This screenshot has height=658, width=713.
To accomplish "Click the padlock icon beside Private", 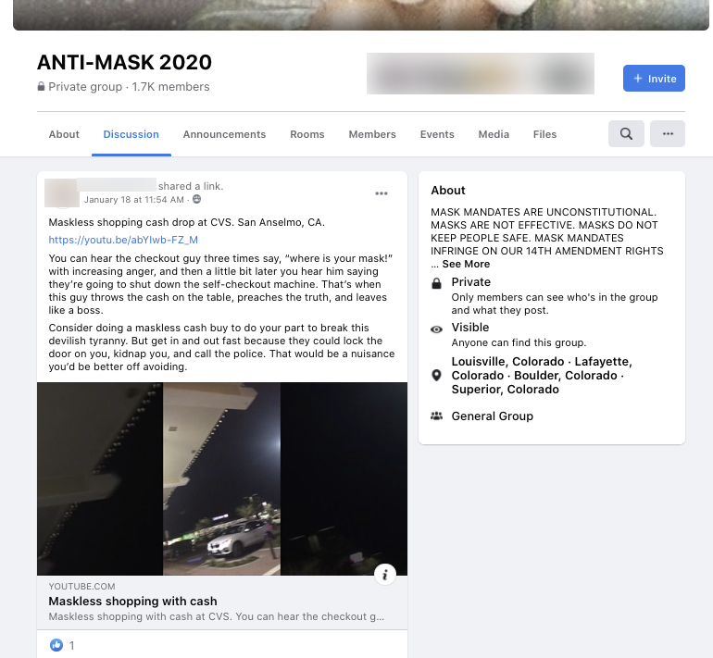I will pyautogui.click(x=436, y=283).
